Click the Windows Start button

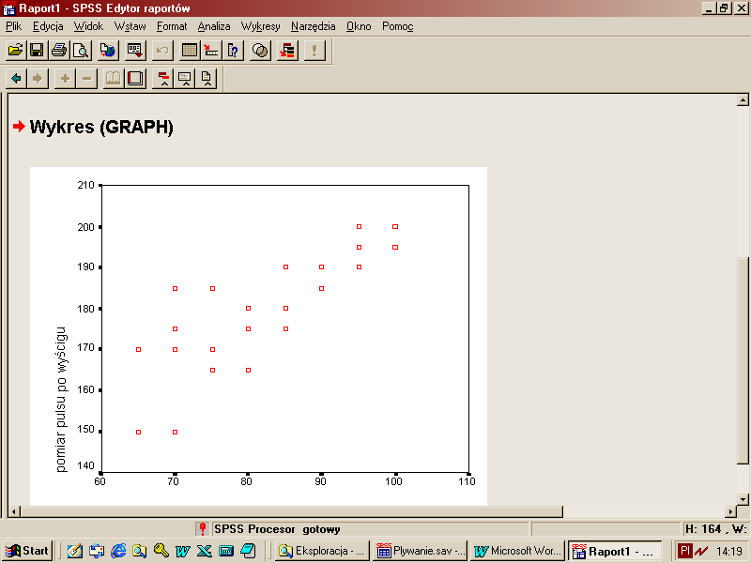(x=28, y=551)
